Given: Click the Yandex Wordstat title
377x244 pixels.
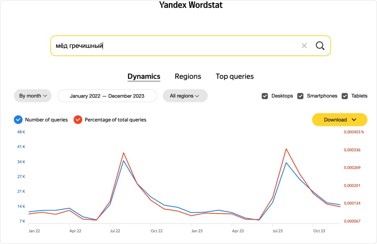Looking at the screenshot, I should click(191, 5).
